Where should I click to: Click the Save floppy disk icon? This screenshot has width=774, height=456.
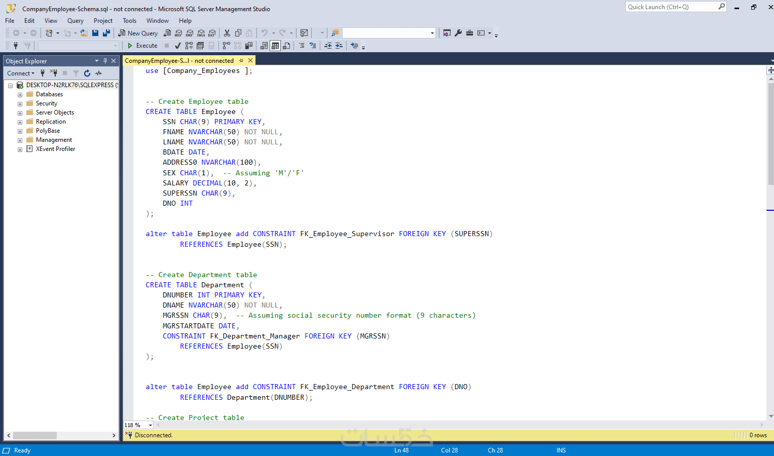point(95,33)
